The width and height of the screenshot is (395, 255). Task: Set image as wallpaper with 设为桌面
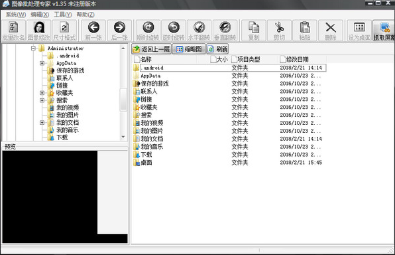click(x=359, y=31)
